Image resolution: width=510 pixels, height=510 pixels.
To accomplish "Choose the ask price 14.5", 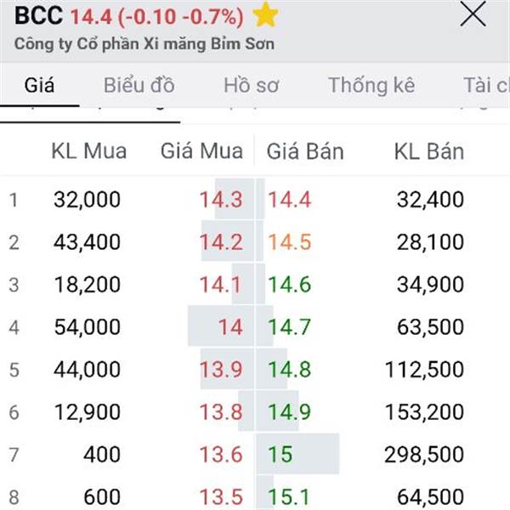I will [x=290, y=242].
